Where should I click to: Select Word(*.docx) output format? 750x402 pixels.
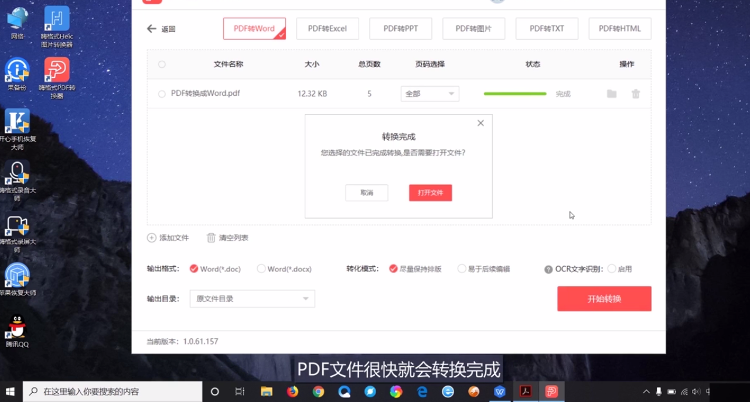(x=284, y=269)
